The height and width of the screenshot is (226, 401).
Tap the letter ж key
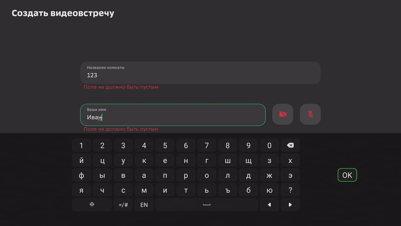[x=269, y=175]
